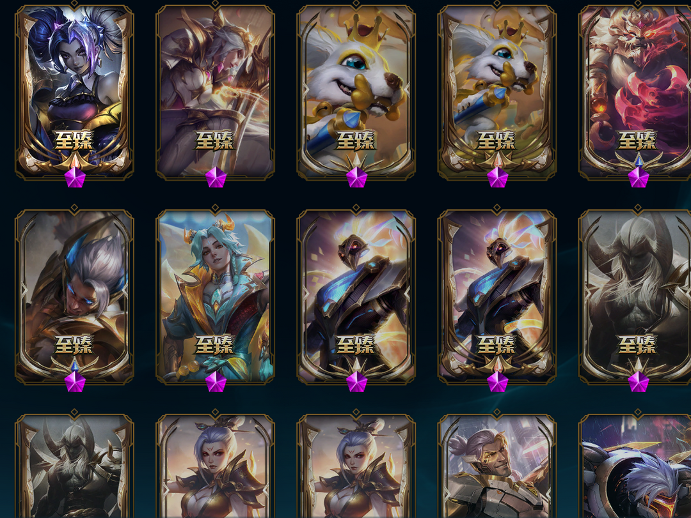This screenshot has height=518, width=691.
Task: Click pink gem under purple-haired woman card
Action: [75, 178]
